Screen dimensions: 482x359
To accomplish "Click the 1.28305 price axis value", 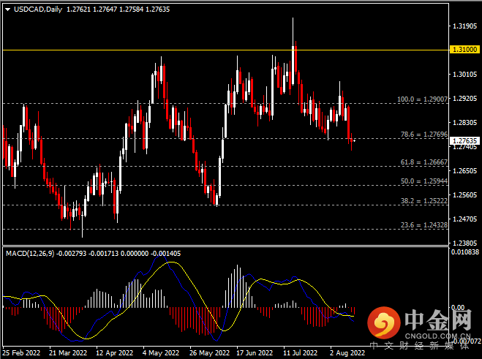I will pos(464,122).
